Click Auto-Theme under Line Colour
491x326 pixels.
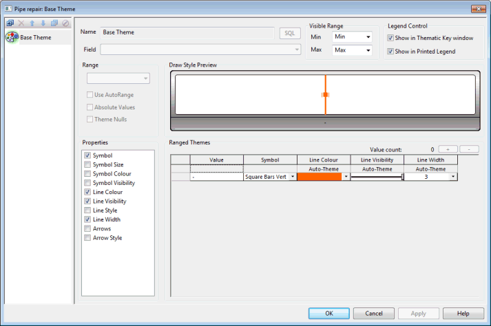[324, 169]
